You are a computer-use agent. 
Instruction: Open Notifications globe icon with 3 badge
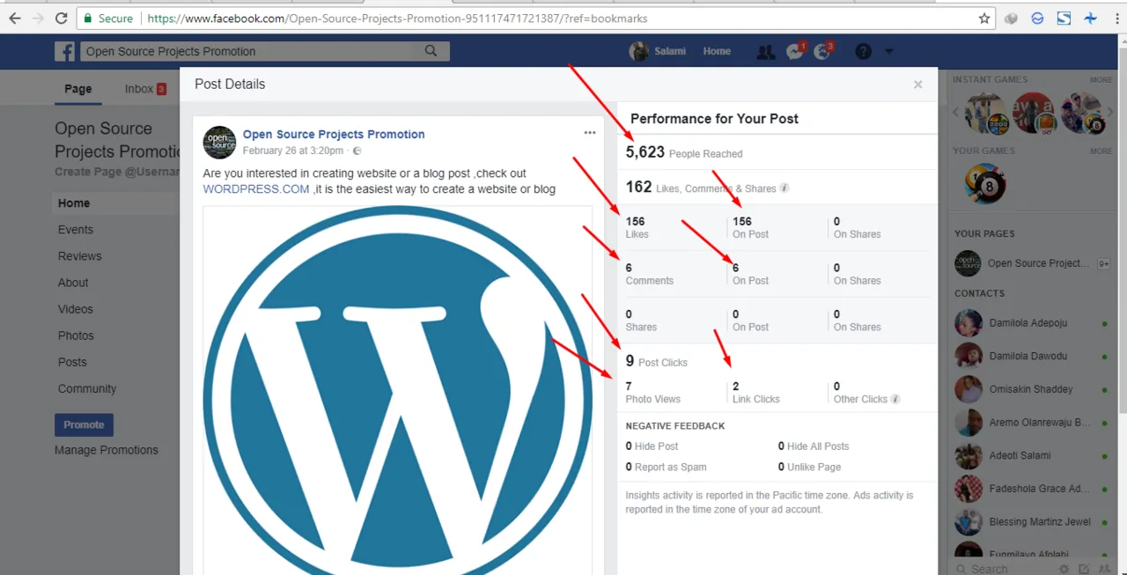click(x=823, y=51)
